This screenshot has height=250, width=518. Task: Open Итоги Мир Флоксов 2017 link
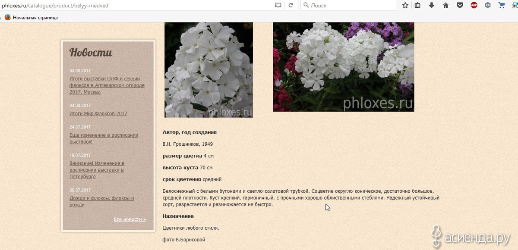(98, 114)
